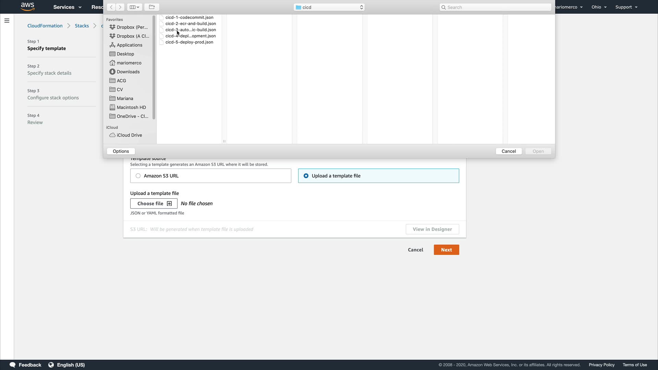Open Downloads folder in sidebar
658x370 pixels.
tap(128, 72)
